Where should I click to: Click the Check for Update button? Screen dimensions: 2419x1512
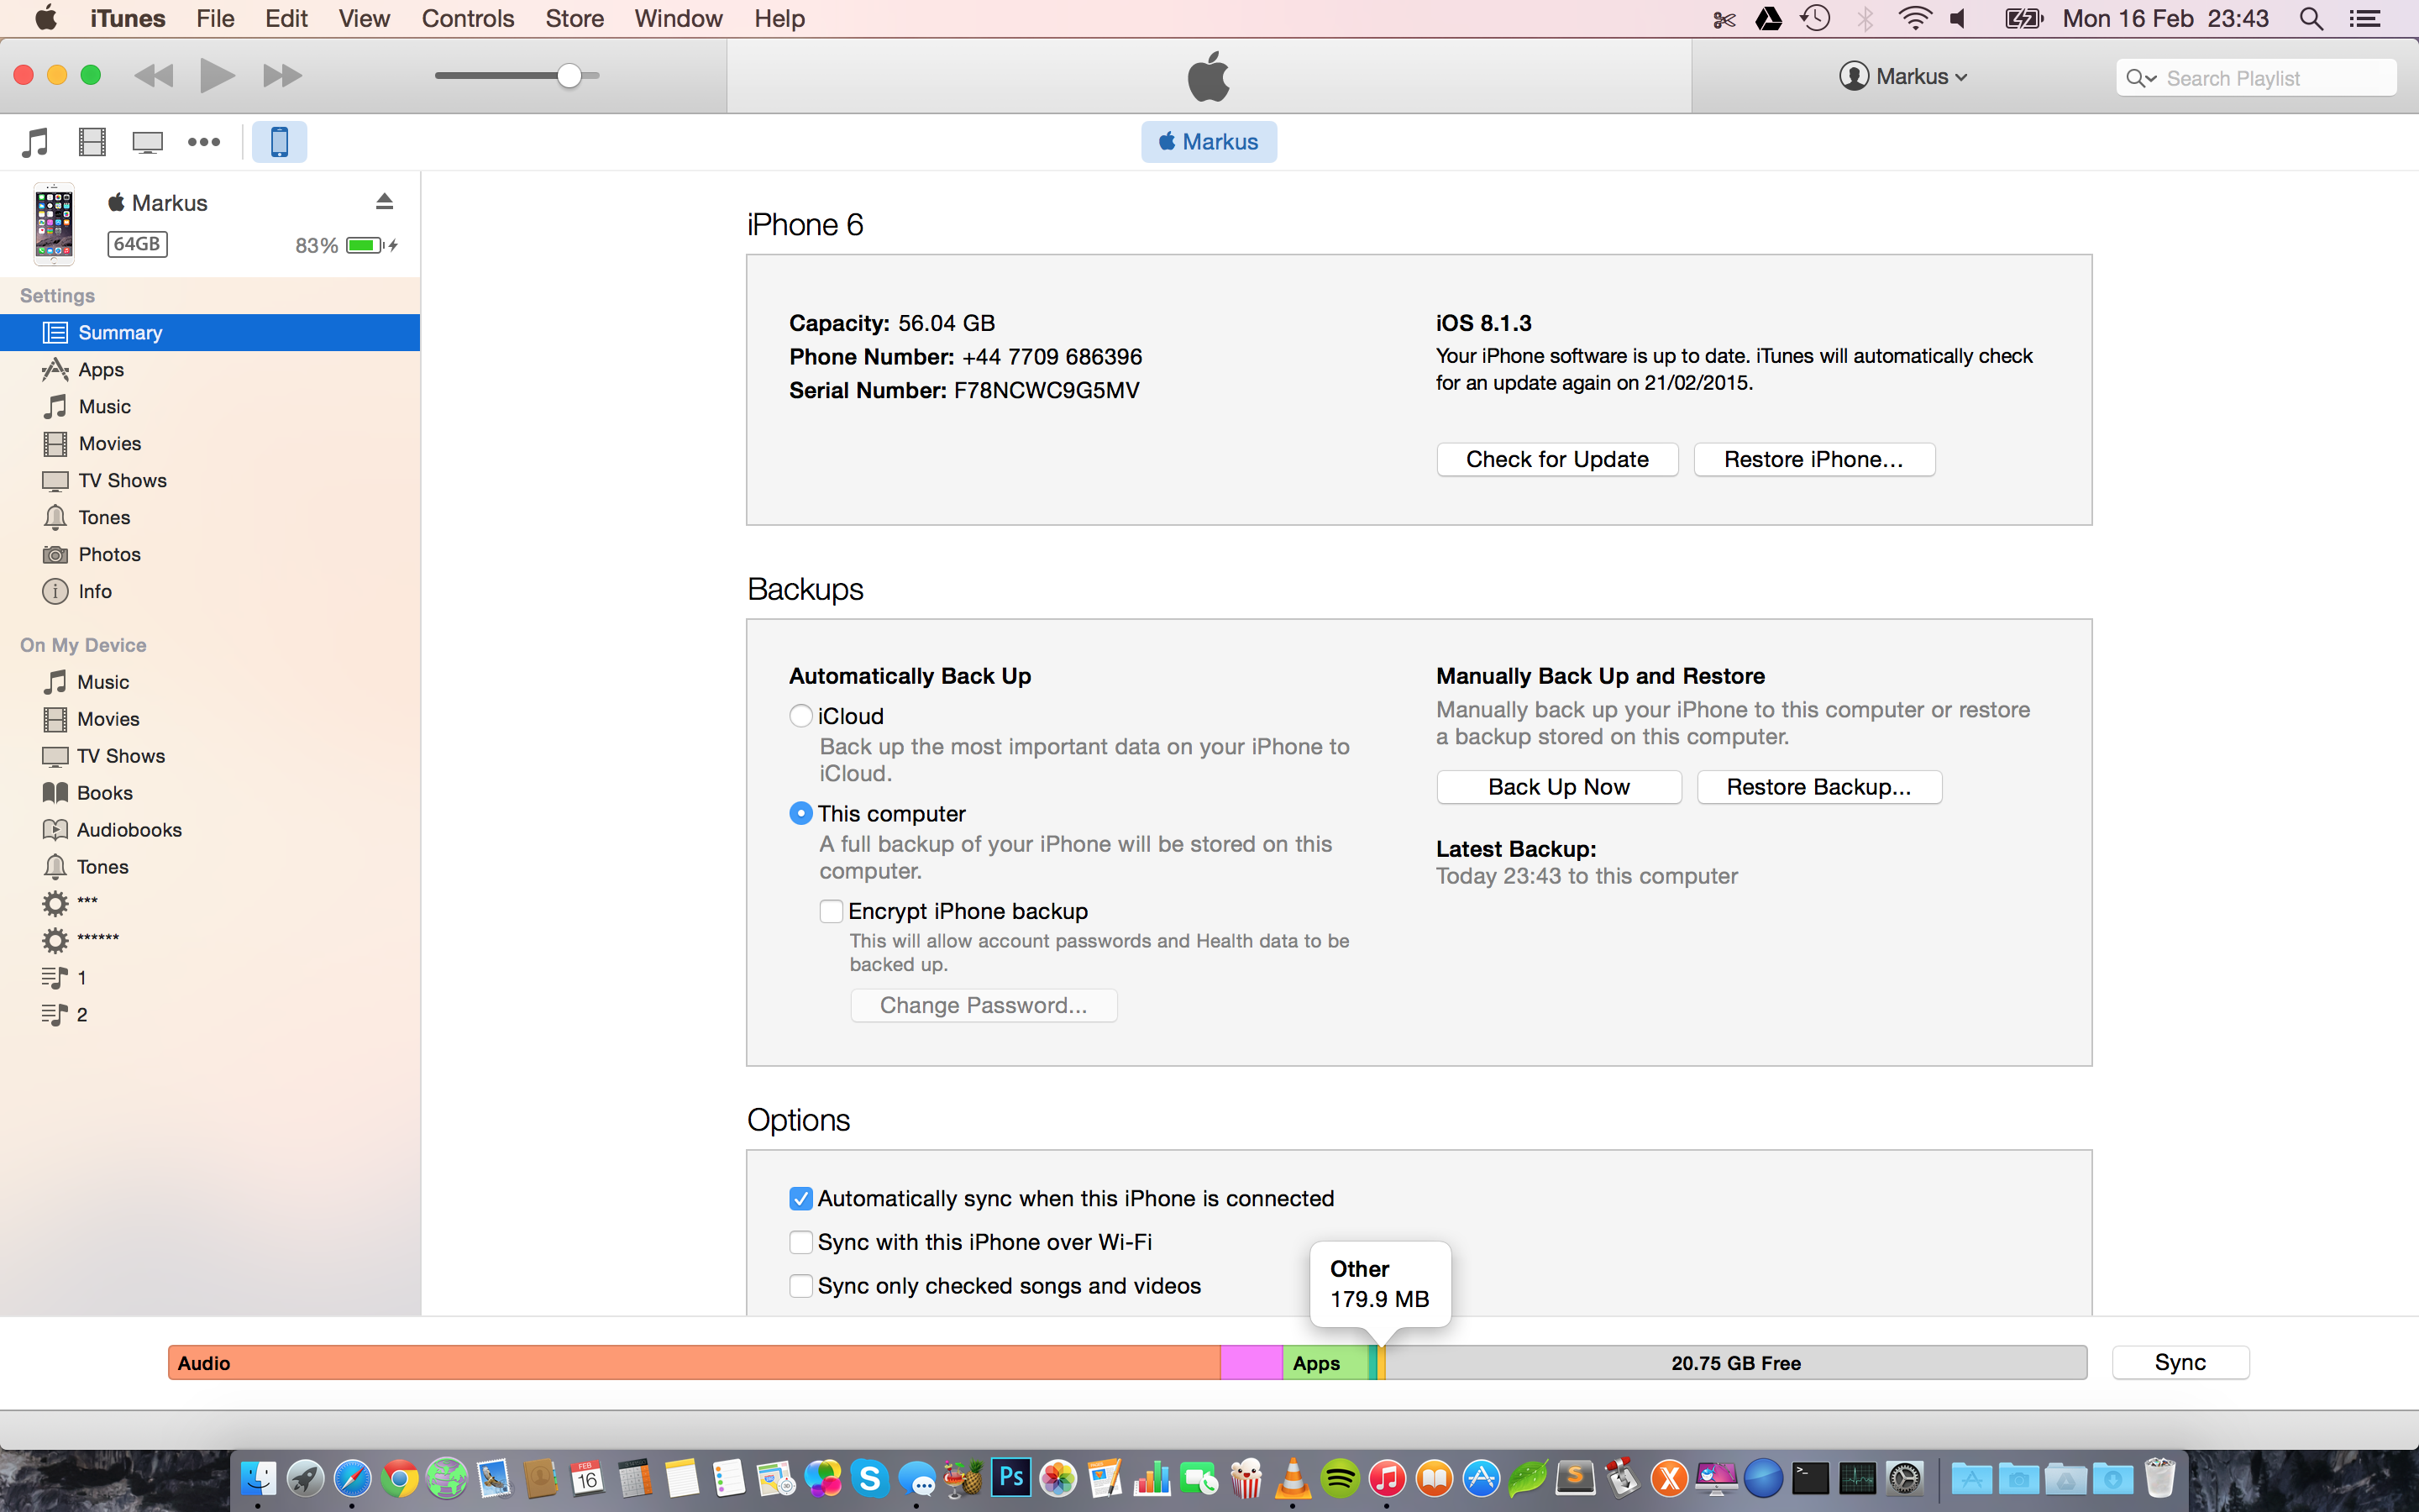click(1556, 459)
